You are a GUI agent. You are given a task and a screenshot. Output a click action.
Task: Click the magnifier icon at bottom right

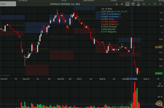159,104
